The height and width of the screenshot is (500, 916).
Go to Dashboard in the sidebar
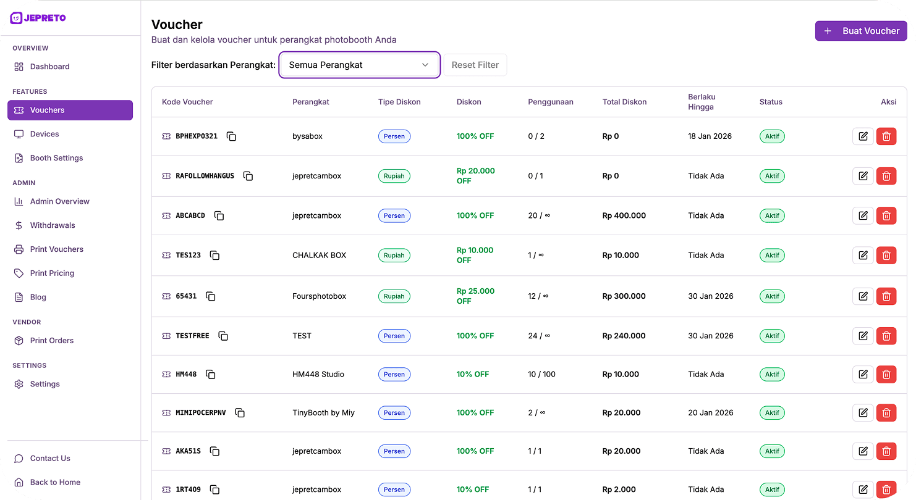point(49,67)
